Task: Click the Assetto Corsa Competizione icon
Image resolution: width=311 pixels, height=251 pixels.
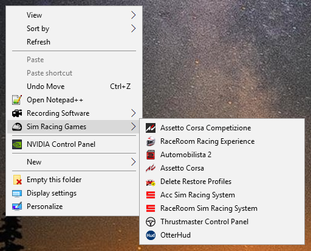Action: pyautogui.click(x=151, y=128)
